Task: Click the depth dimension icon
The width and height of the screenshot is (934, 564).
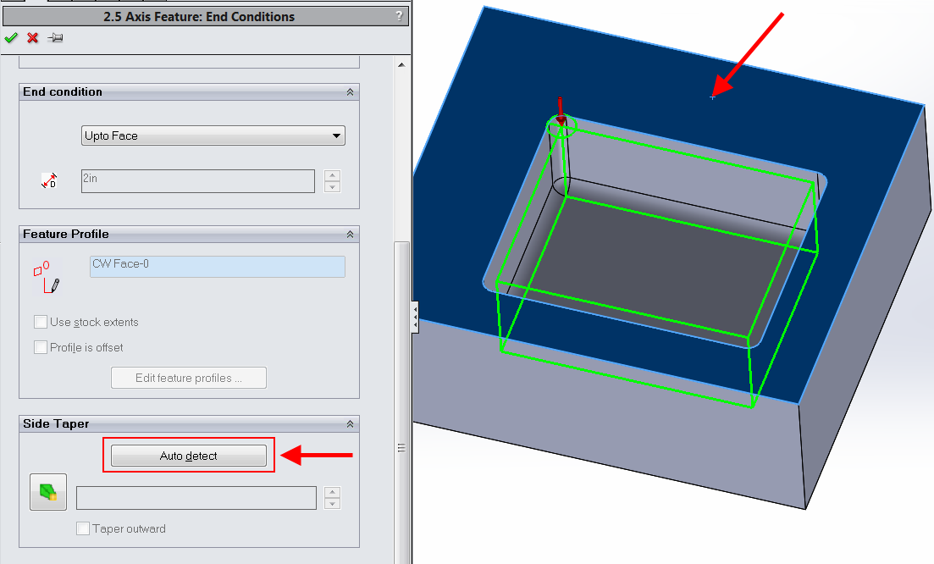Action: point(49,180)
